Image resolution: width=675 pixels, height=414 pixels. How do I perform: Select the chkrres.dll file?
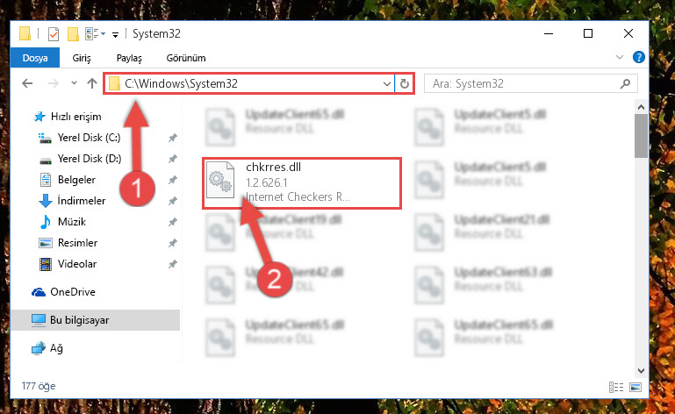(x=301, y=182)
